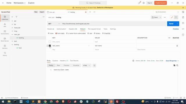The height and width of the screenshot is (104, 186).
Task: Select the form-data body type radio
Action: tap(56, 34)
